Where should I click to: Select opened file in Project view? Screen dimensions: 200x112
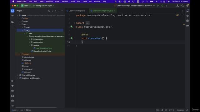coord(49,11)
